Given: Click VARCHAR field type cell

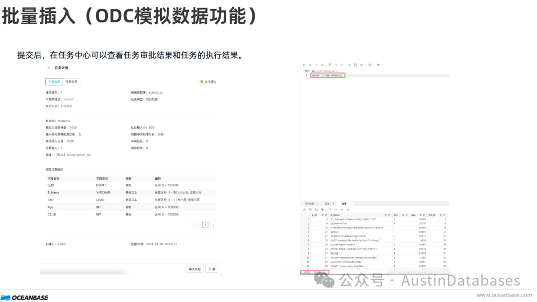Looking at the screenshot, I should click(103, 193).
